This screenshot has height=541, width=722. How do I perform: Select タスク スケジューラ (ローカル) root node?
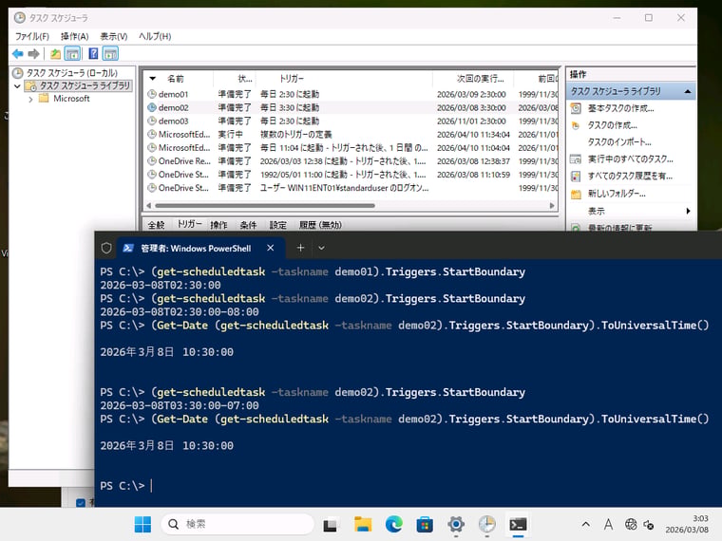tap(71, 73)
